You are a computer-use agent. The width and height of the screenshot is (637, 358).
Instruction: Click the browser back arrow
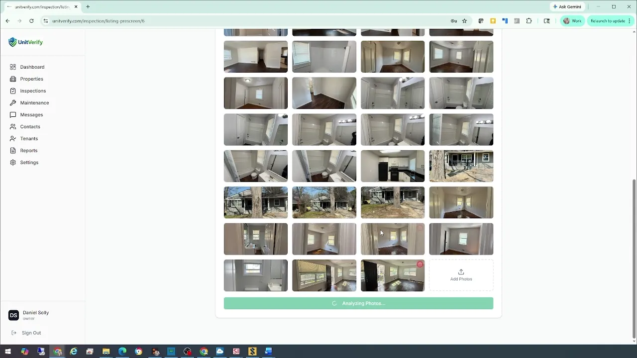7,21
